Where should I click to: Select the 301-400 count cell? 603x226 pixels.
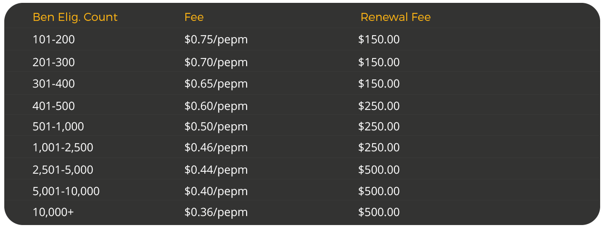(x=54, y=84)
